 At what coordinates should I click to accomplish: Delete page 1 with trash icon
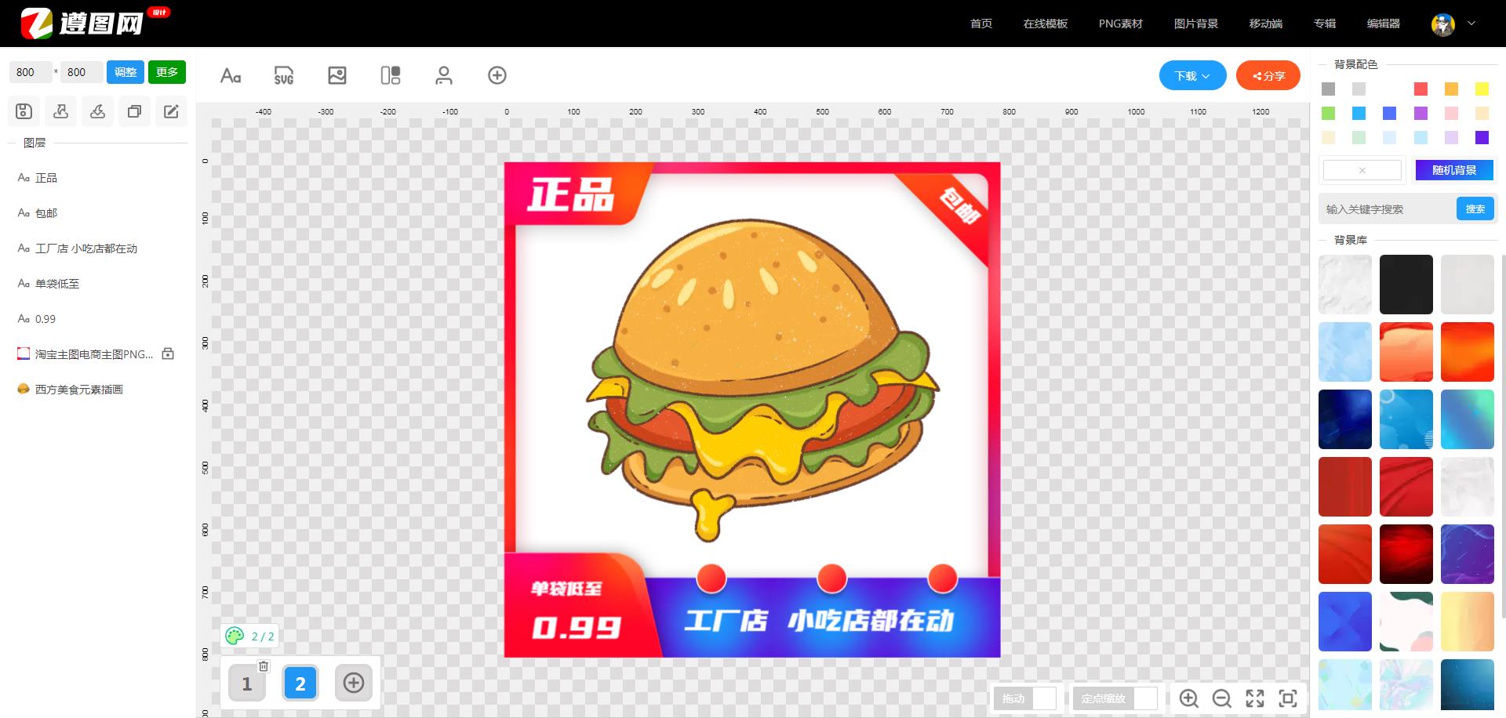pyautogui.click(x=264, y=666)
